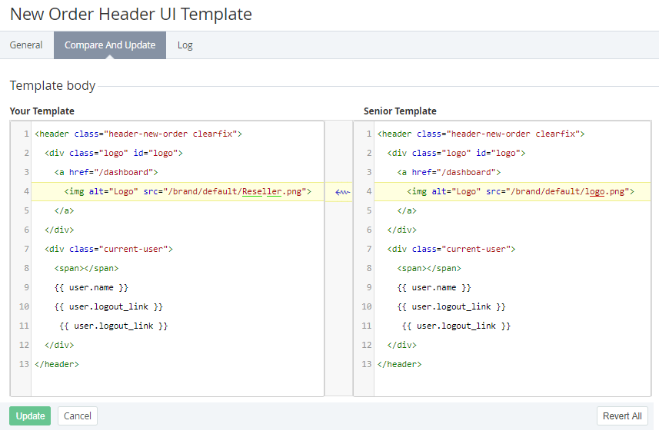The height and width of the screenshot is (437, 659).
Task: Click the empty span line in Senior Template
Action: [428, 268]
